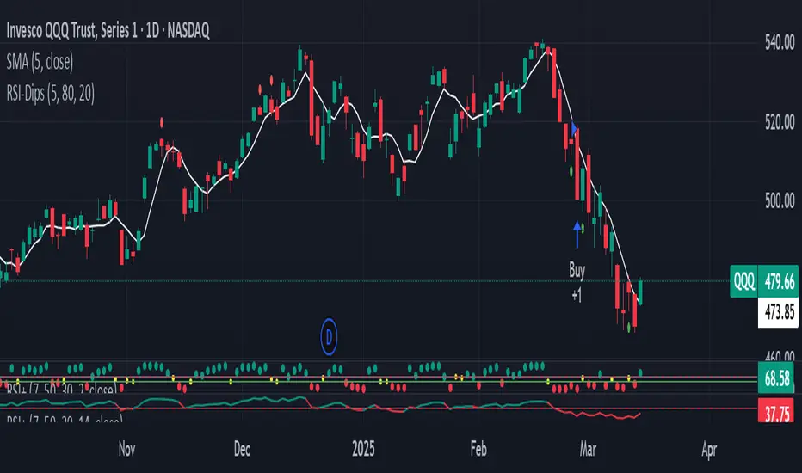Click the Apr label on time axis

tap(709, 450)
